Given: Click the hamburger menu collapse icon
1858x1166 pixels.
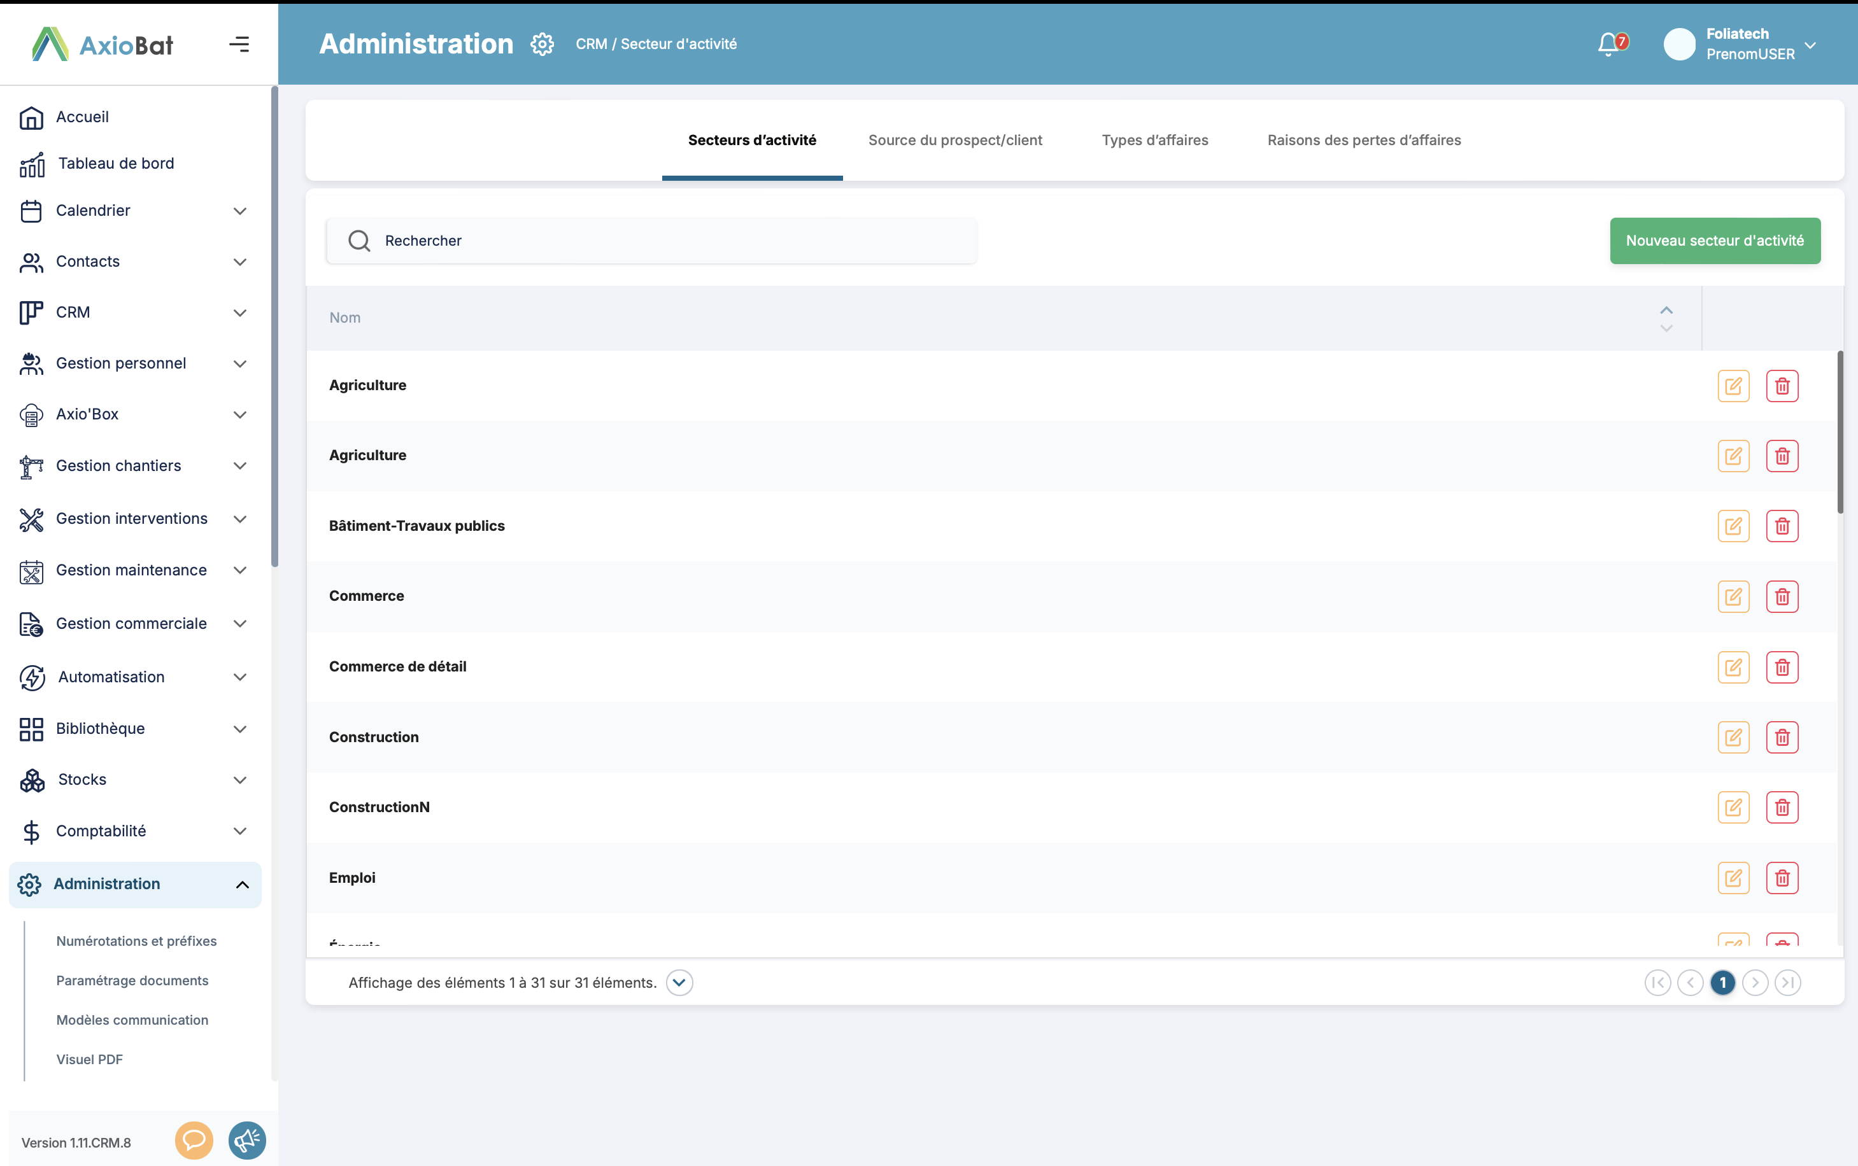Looking at the screenshot, I should coord(239,44).
